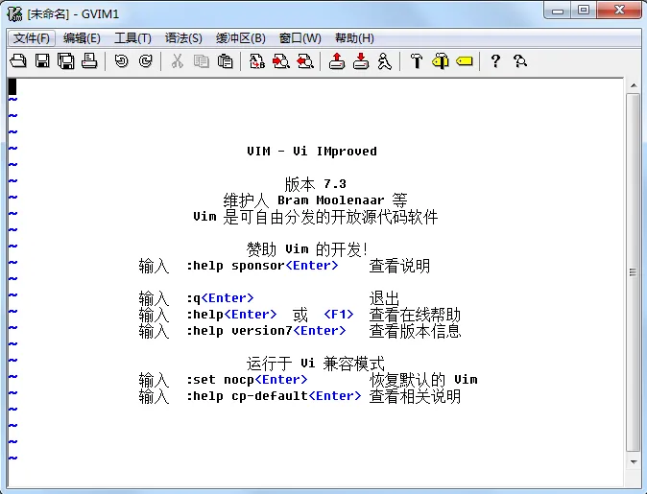647x494 pixels.
Task: Click the vertical scrollbar thumb
Action: tap(633, 272)
